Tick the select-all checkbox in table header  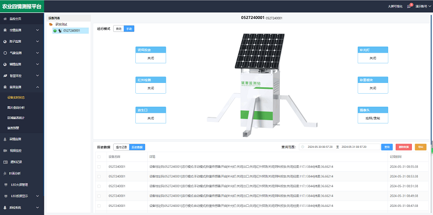tap(99, 157)
